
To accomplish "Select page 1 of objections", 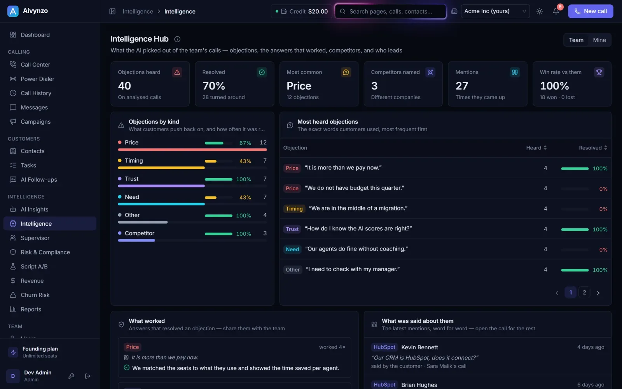I will [570, 293].
